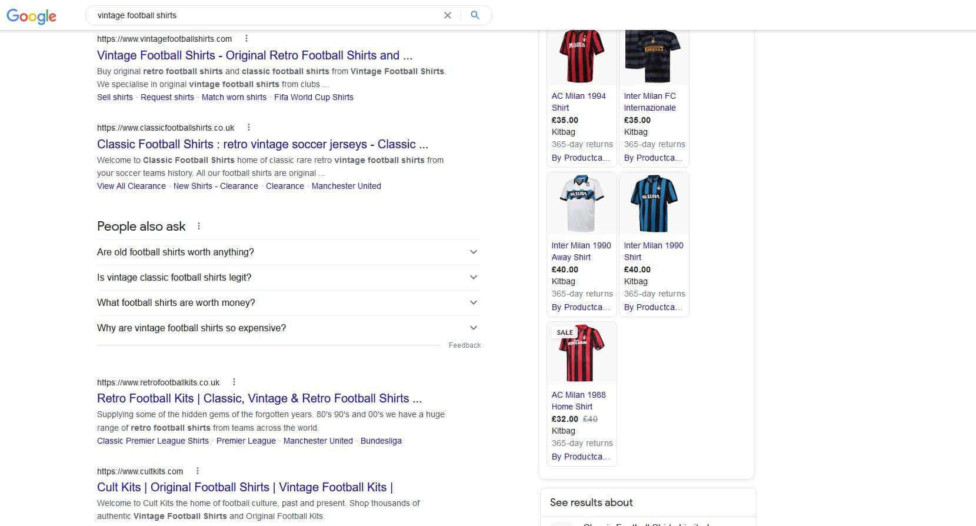Click the Manchester United sitelink under Retro Football Kits
Viewport: 976px width, 526px height.
point(318,441)
